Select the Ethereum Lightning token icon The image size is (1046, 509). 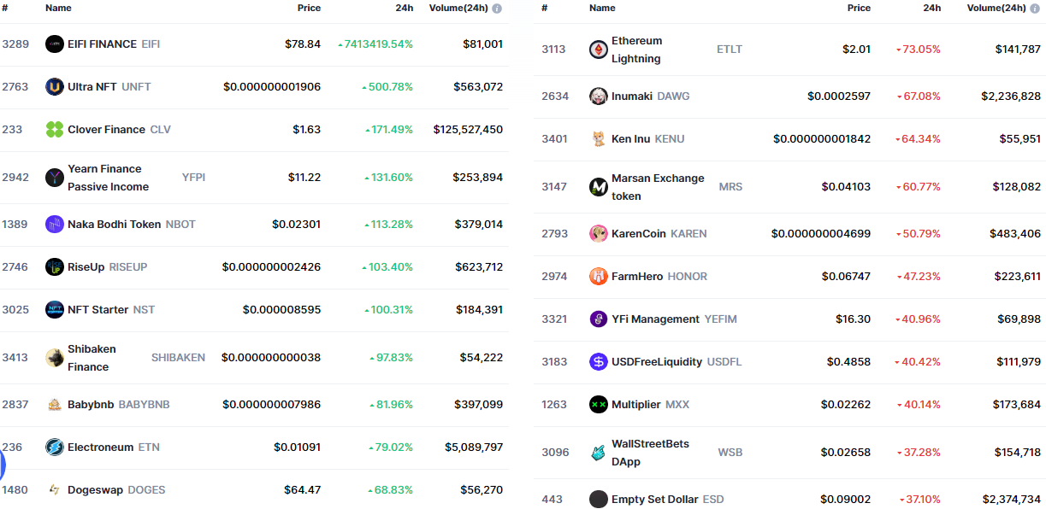599,50
